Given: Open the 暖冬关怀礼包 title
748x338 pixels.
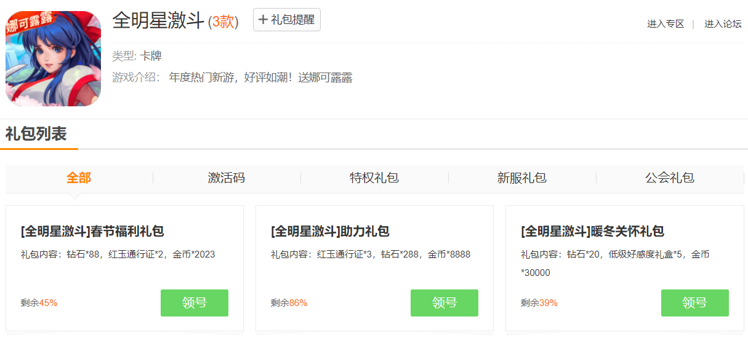Looking at the screenshot, I should point(592,232).
